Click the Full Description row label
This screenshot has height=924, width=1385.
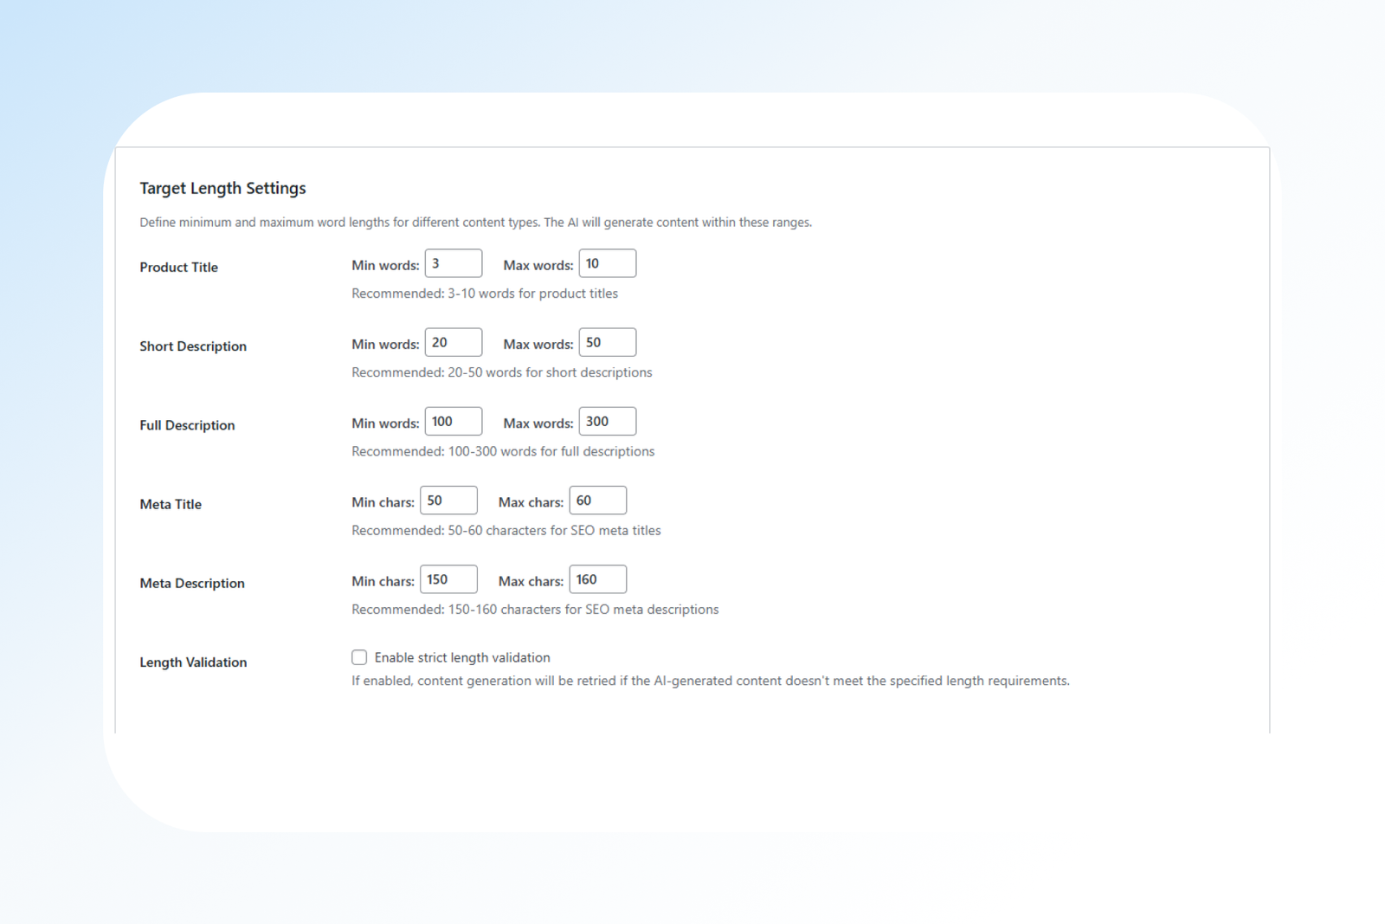tap(187, 425)
